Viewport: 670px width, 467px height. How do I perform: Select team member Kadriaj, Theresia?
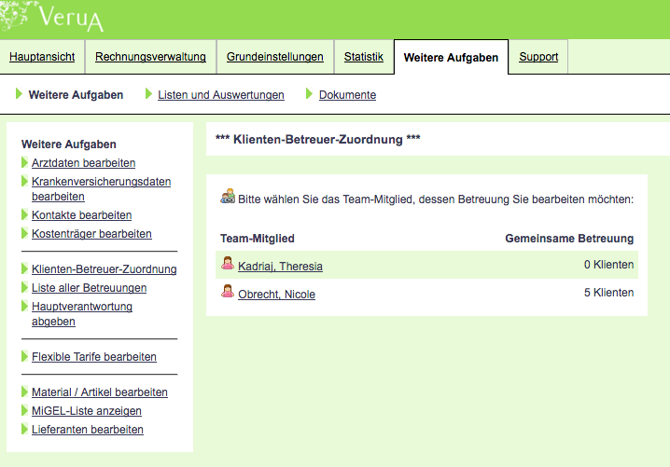tap(280, 267)
